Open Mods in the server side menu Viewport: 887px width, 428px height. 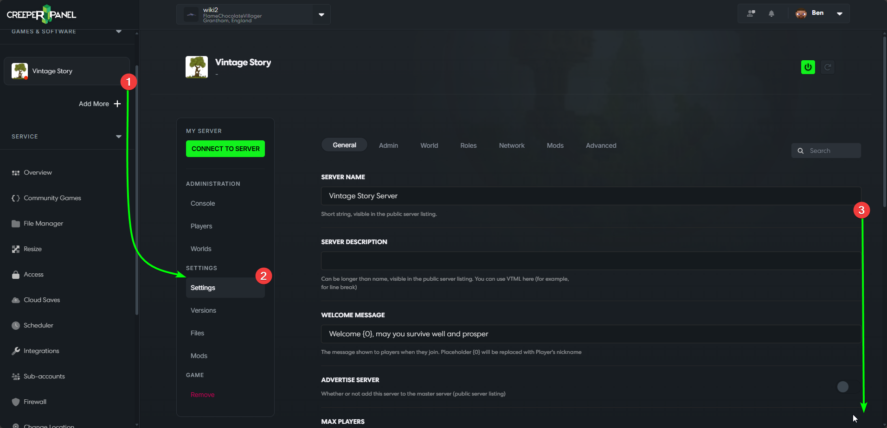coord(199,356)
